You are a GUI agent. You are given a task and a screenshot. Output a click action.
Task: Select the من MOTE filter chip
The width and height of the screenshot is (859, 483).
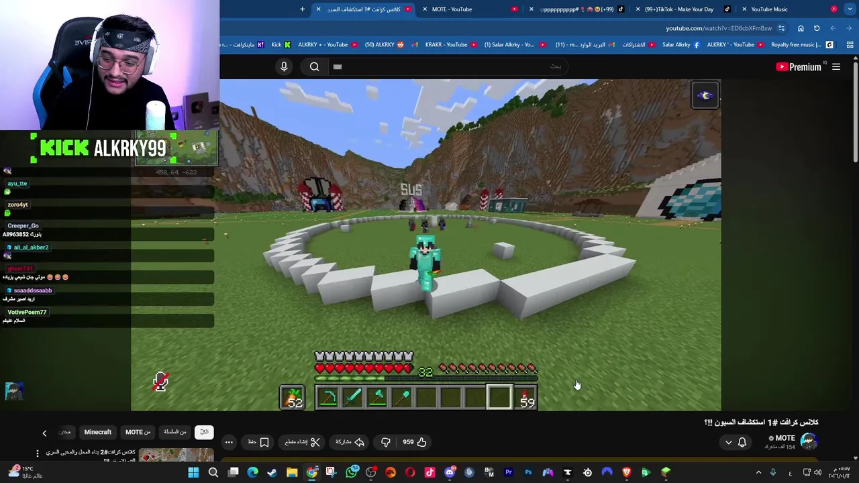[138, 432]
